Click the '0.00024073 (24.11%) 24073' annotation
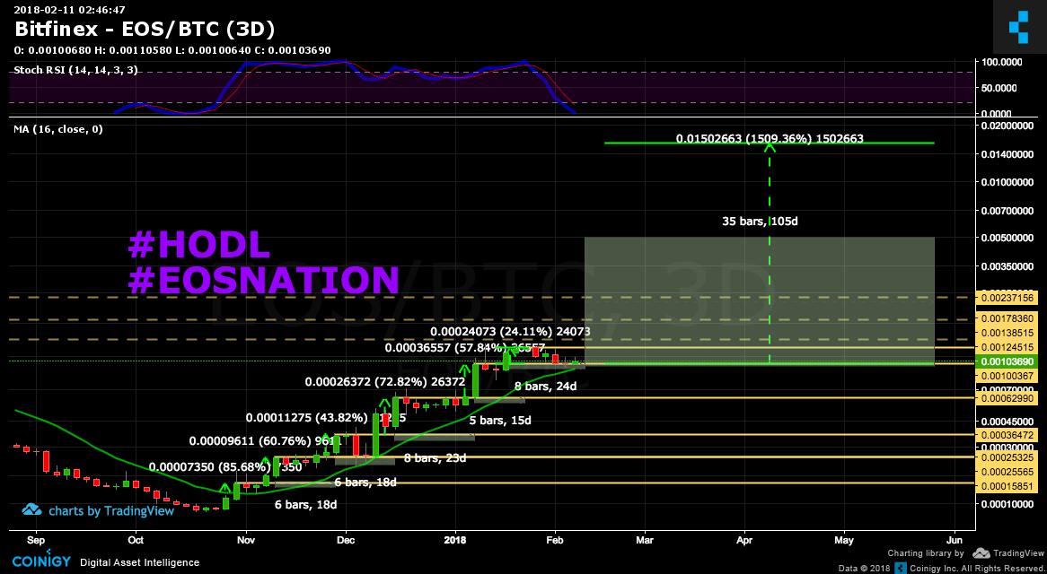1047x574 pixels. coord(510,331)
